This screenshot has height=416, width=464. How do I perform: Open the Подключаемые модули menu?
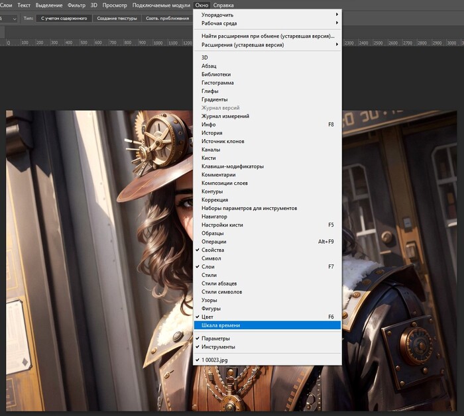point(161,5)
